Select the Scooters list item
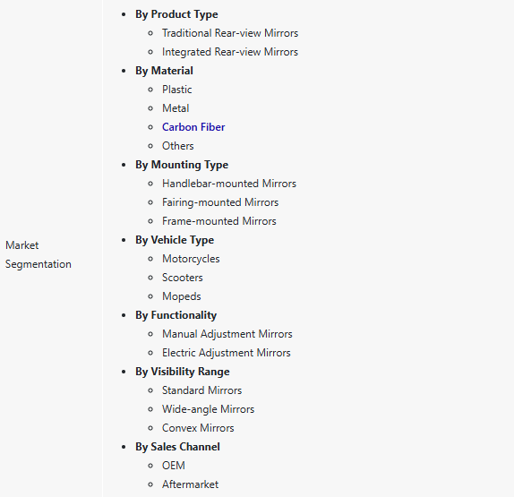 click(183, 278)
